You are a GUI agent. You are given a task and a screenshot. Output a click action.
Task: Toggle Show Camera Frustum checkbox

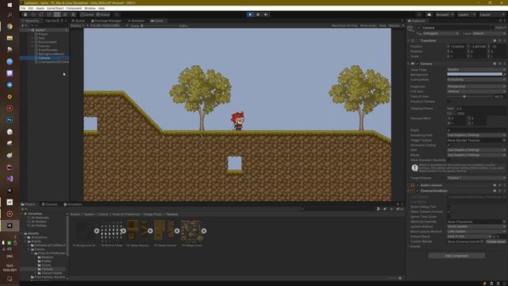tap(448, 212)
